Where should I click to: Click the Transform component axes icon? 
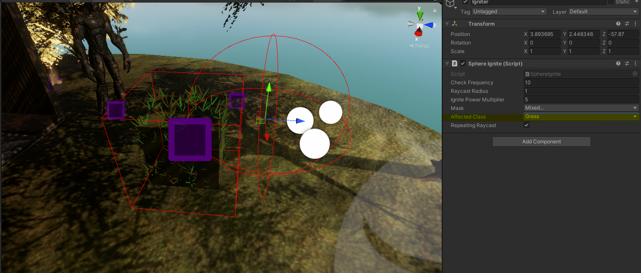(x=455, y=24)
